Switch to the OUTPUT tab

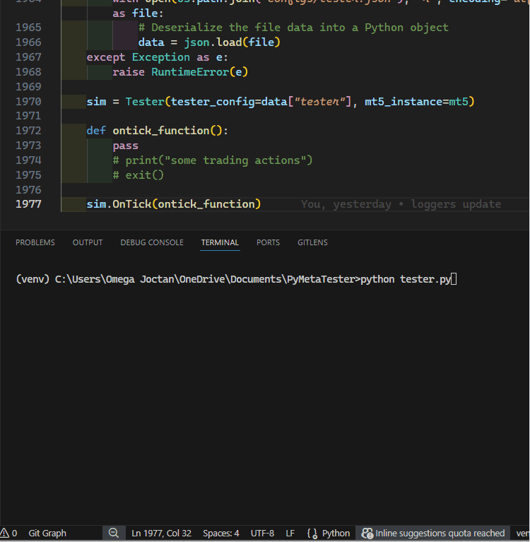tap(88, 242)
